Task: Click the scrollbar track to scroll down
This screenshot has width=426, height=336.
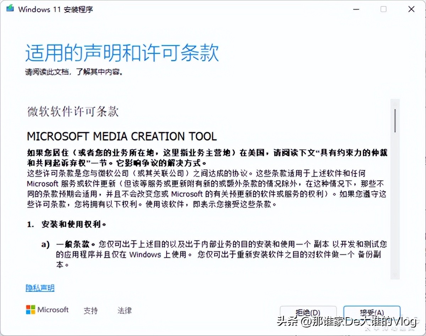Action: tap(395, 213)
